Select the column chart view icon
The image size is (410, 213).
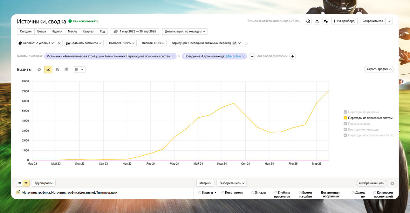coord(66,69)
